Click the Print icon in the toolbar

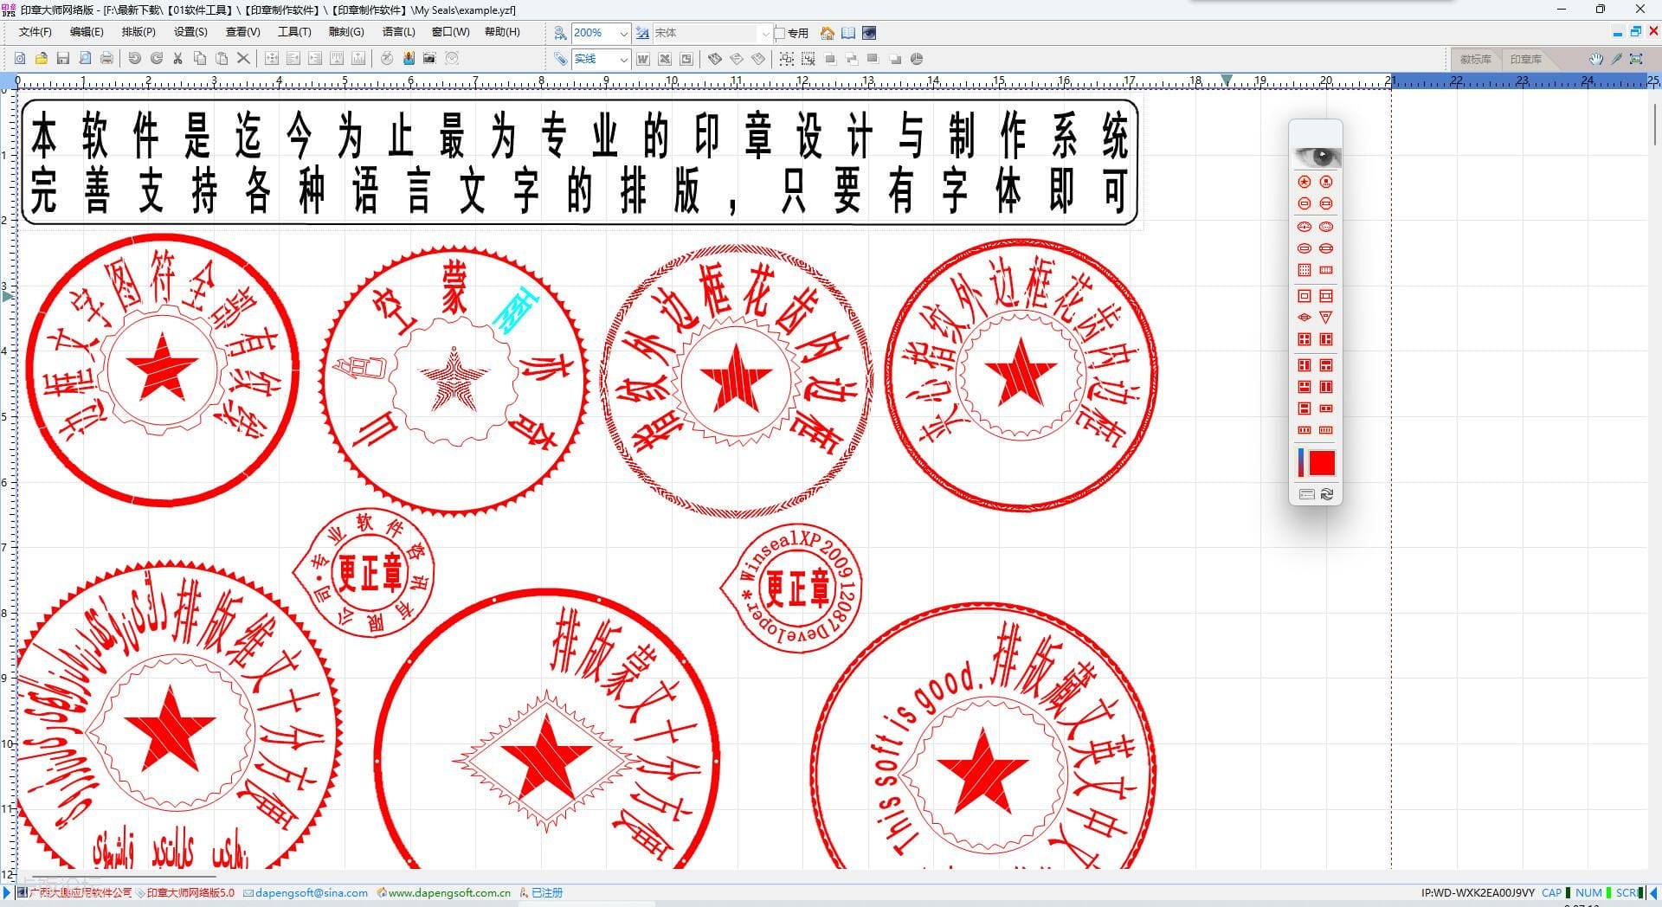click(x=106, y=59)
